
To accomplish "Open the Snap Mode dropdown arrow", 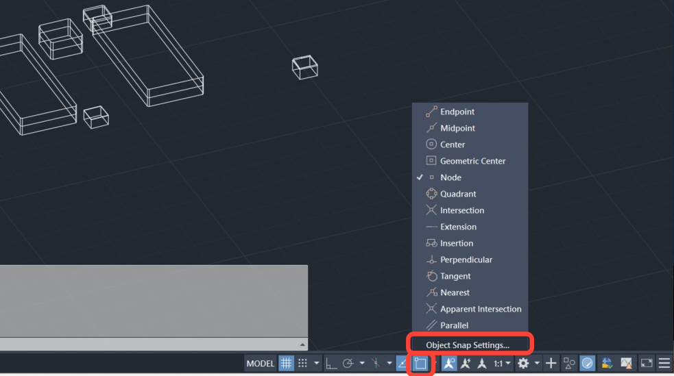I will point(316,363).
